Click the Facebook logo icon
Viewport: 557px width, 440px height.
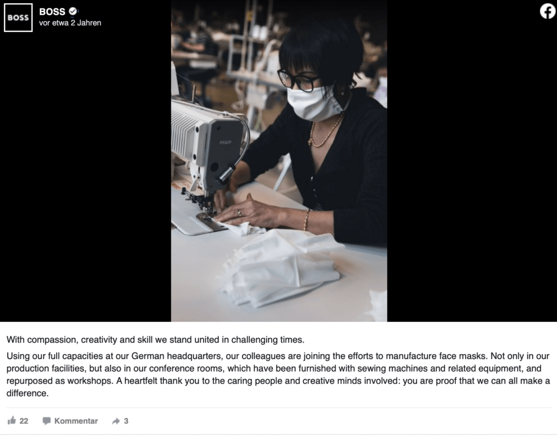point(547,11)
